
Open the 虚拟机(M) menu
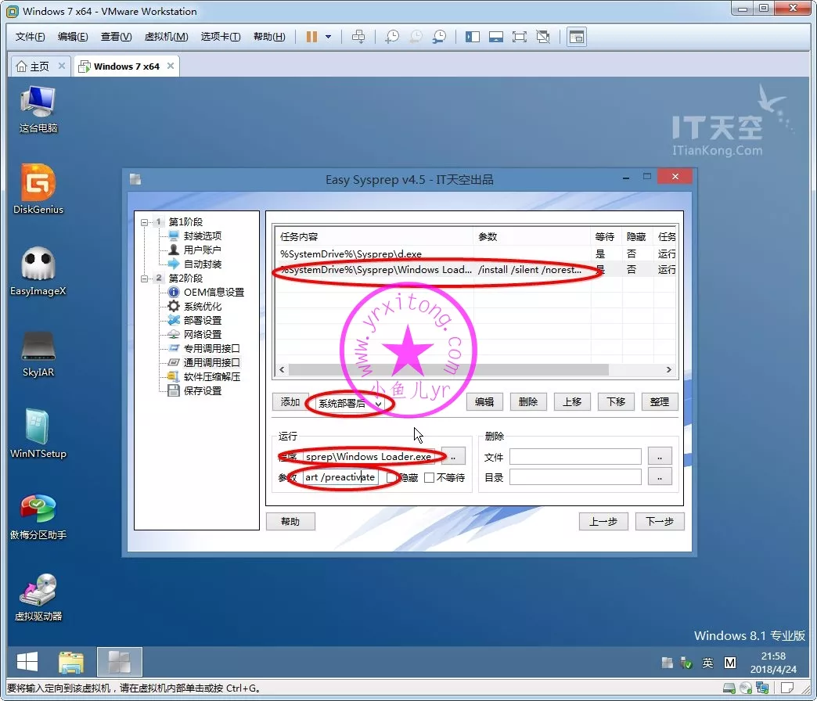[x=166, y=37]
